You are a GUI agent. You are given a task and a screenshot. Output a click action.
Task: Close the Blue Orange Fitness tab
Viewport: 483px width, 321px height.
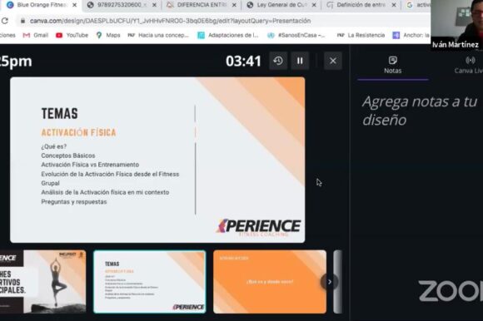pyautogui.click(x=74, y=5)
